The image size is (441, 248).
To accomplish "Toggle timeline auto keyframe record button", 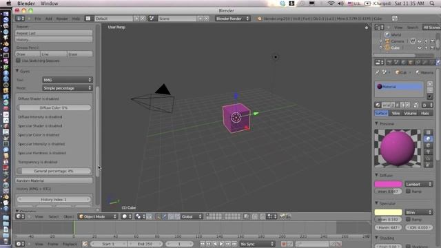I will pyautogui.click(x=283, y=244).
